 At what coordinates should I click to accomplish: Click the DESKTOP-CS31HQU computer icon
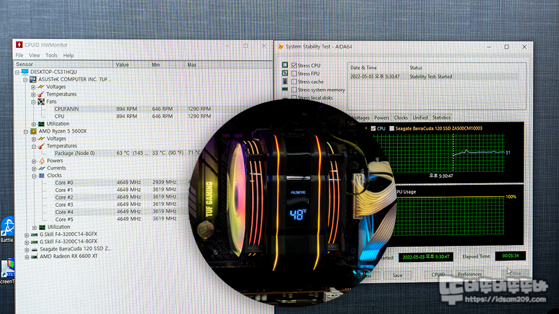pyautogui.click(x=25, y=72)
